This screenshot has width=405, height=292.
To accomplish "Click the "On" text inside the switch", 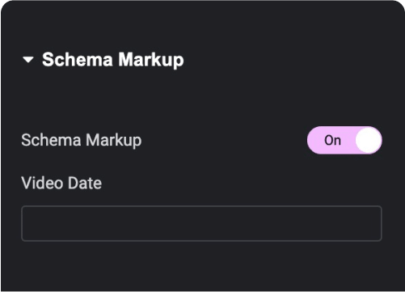I will tap(332, 141).
